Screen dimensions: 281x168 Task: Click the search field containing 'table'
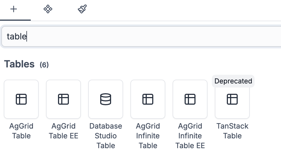click(x=141, y=36)
